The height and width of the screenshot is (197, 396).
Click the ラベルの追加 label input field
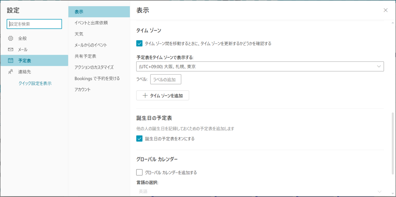(x=166, y=79)
